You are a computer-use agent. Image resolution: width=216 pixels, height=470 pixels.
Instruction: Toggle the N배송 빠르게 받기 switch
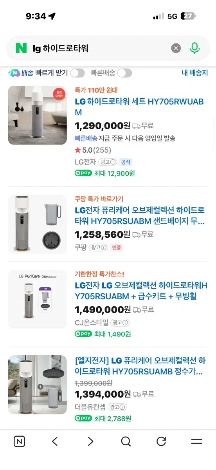[x=77, y=73]
